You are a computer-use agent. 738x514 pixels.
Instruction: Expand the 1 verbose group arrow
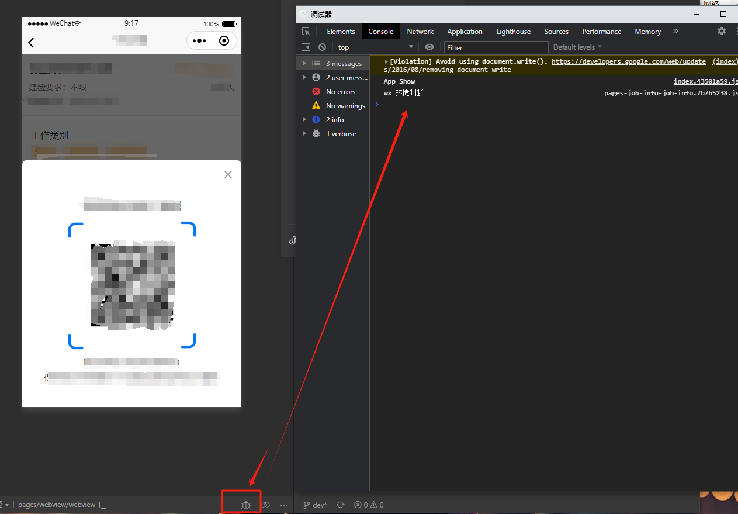coord(304,133)
